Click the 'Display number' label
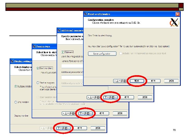This screenshot has width=187, height=140. pyautogui.click(x=21, y=116)
